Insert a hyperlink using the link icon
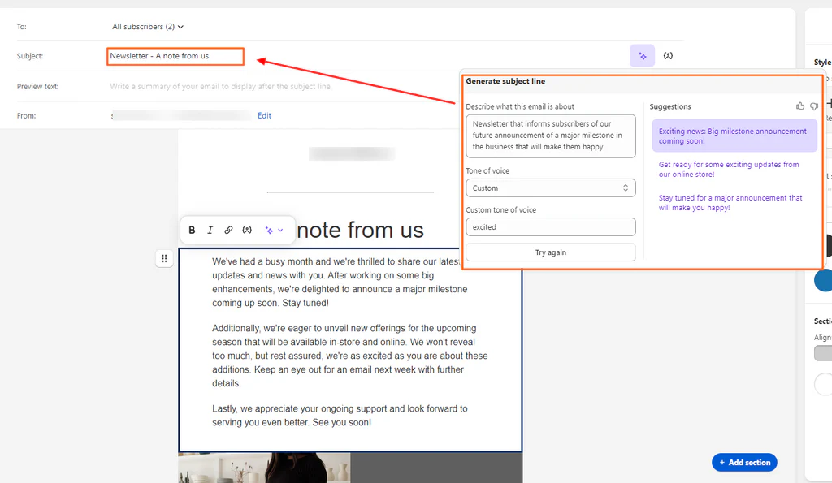The width and height of the screenshot is (832, 483). [x=228, y=230]
